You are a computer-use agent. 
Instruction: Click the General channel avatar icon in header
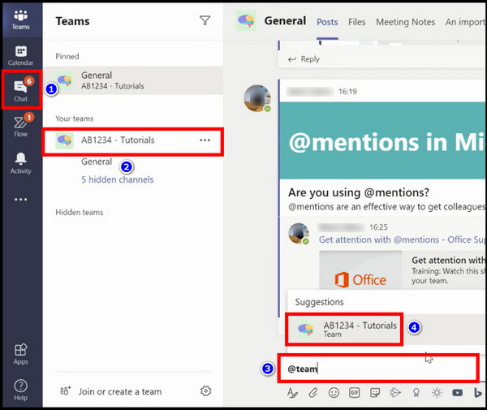pyautogui.click(x=246, y=20)
